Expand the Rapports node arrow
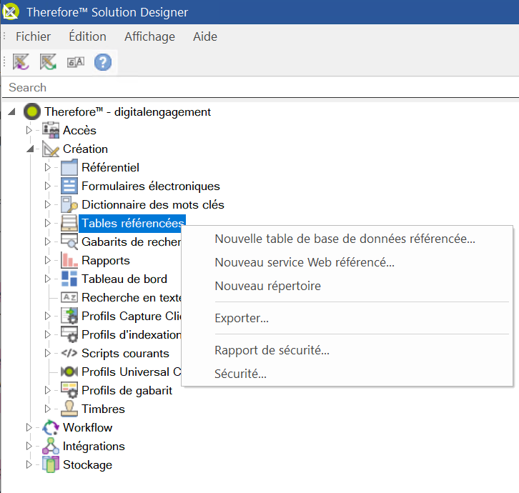519x493 pixels. point(48,260)
